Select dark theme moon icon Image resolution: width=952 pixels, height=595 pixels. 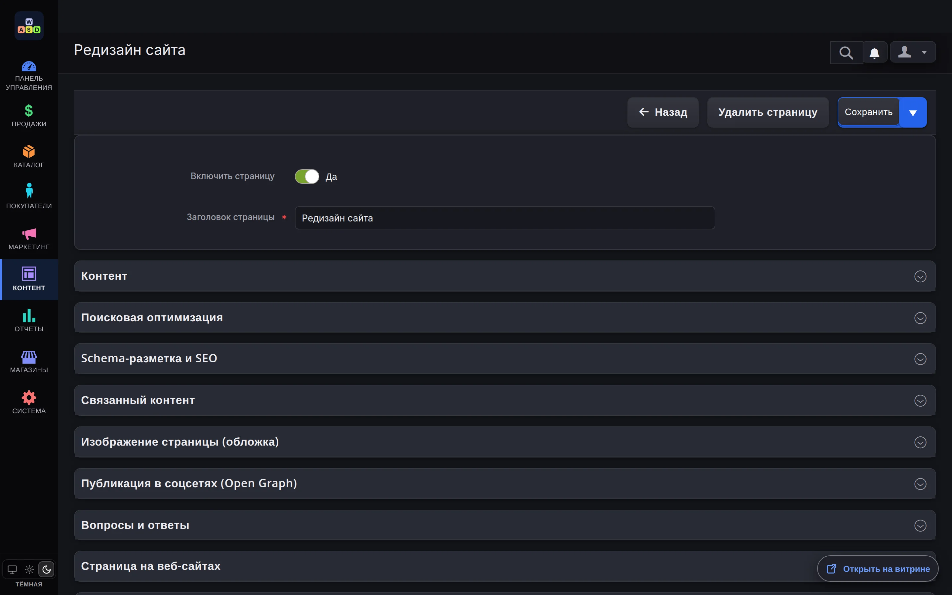[46, 570]
